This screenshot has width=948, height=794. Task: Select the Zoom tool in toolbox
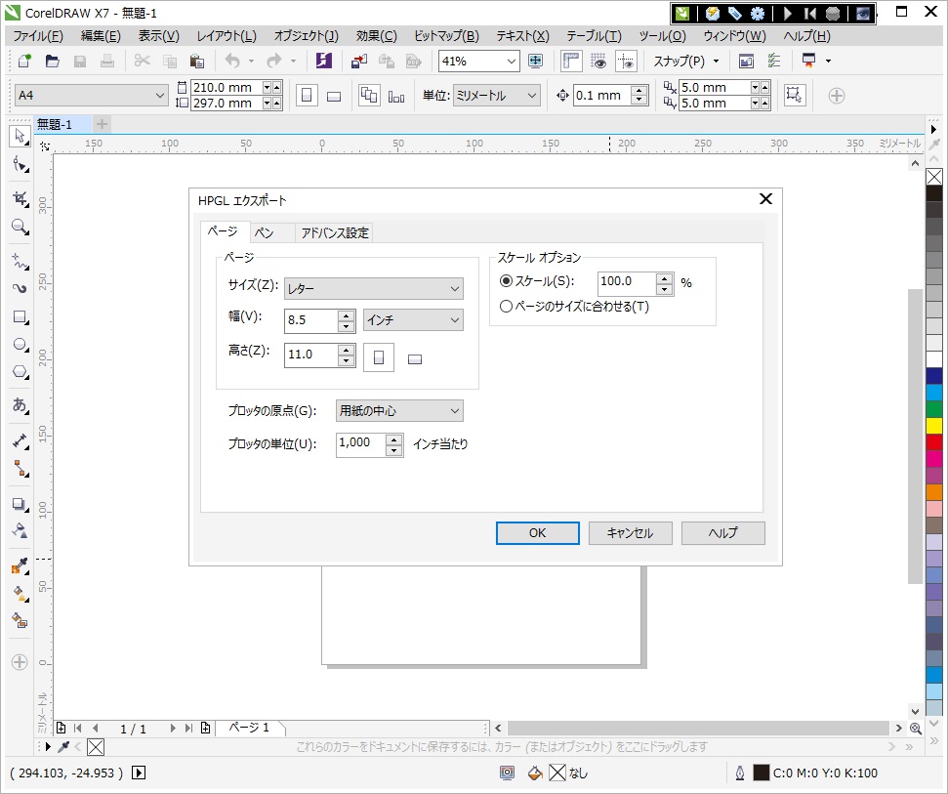point(20,227)
